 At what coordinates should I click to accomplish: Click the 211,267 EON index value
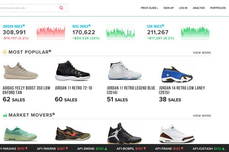(x=158, y=32)
